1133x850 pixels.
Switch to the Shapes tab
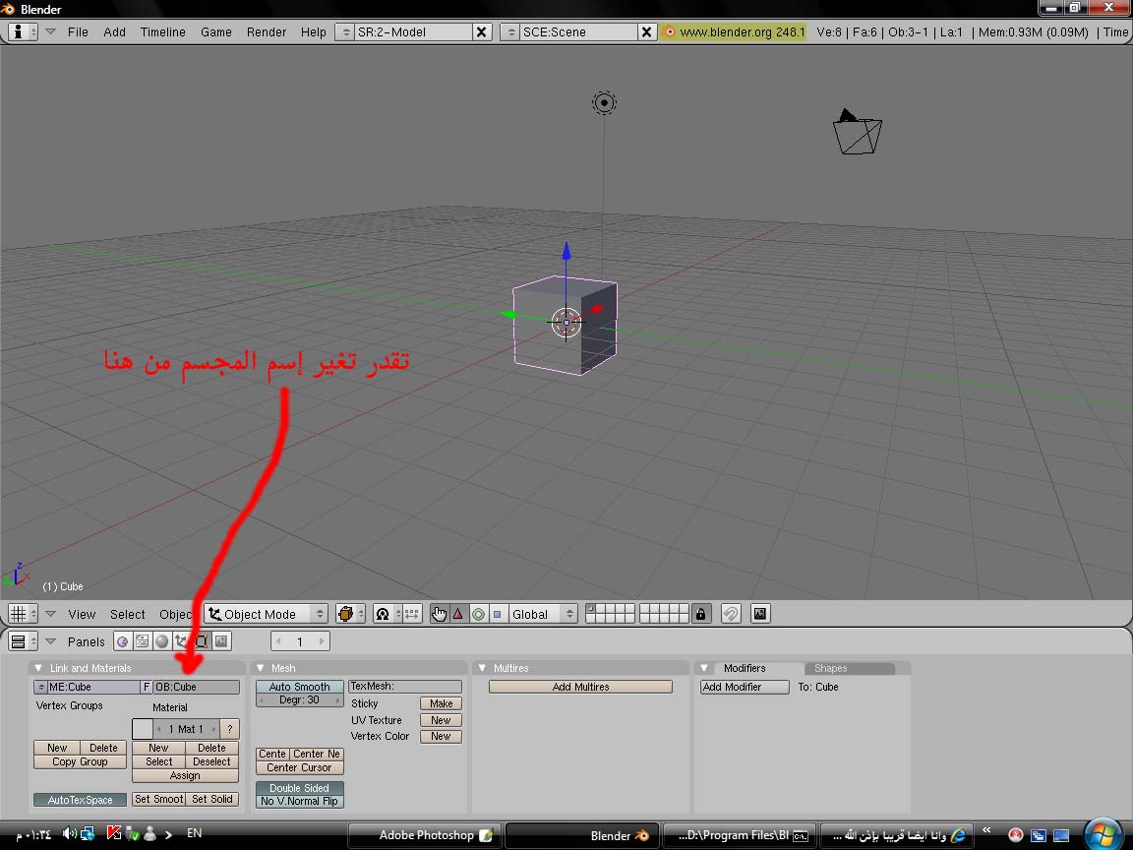point(830,668)
